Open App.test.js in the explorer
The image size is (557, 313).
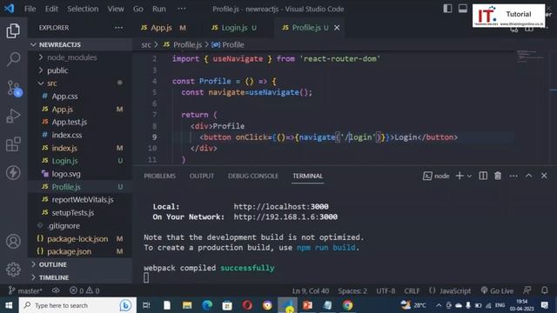[x=80, y=122]
